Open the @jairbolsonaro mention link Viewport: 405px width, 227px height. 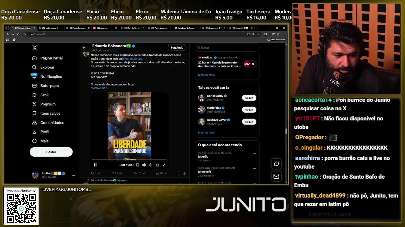coord(133,59)
